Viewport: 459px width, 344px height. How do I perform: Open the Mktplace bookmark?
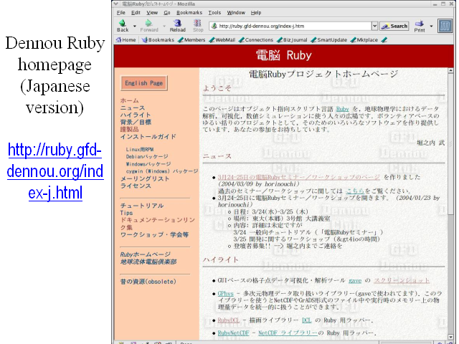click(x=364, y=40)
